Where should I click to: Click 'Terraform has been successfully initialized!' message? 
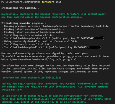[32, 78]
